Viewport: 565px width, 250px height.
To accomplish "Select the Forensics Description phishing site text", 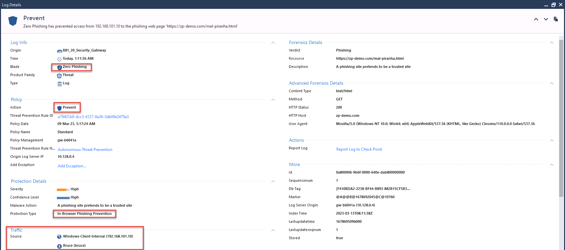I will [x=373, y=67].
